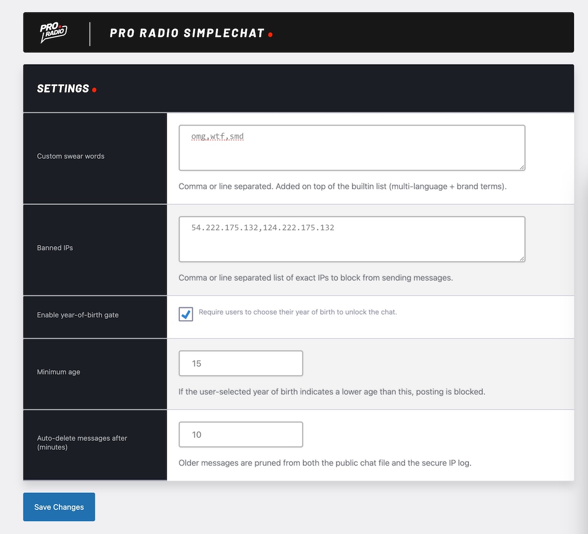Click the Pro Radio SimpleChat title
Screen dimensions: 588x534
[x=187, y=33]
